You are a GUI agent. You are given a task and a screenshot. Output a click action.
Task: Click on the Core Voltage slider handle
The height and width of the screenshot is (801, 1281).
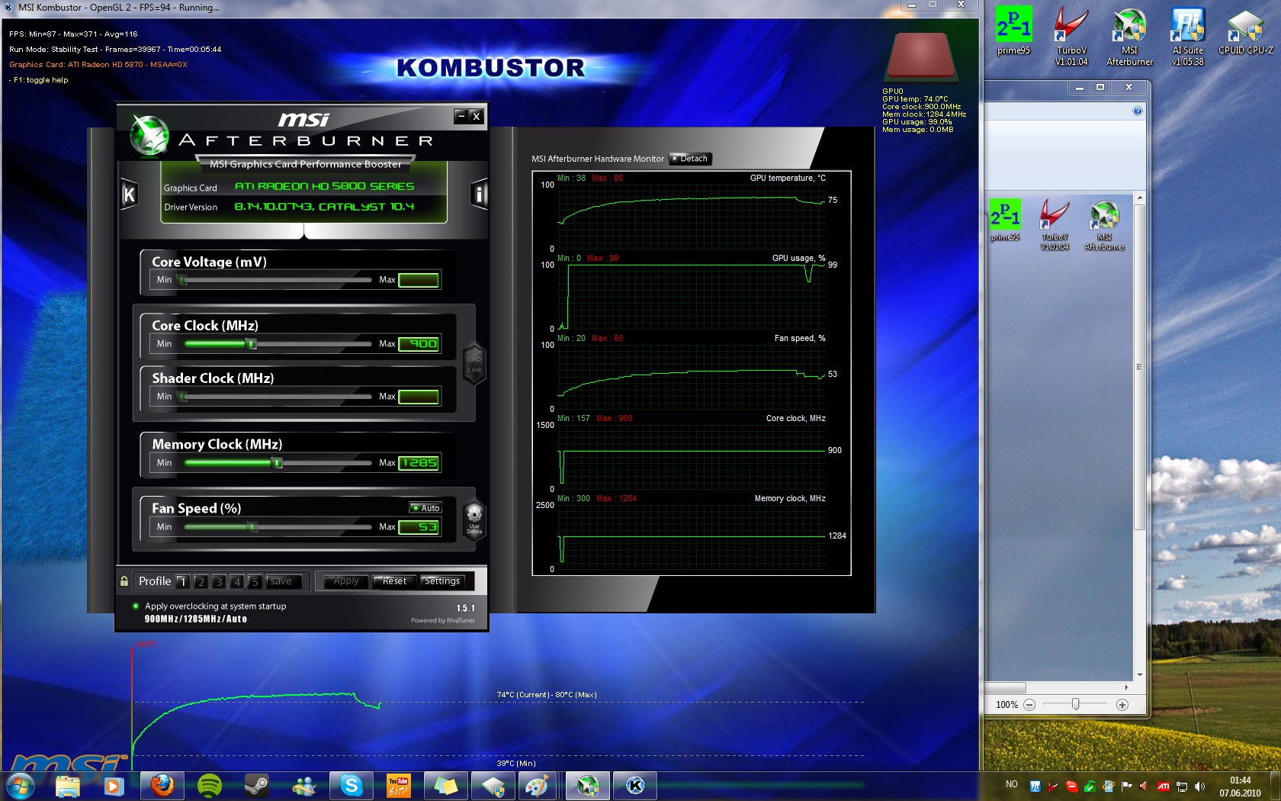pyautogui.click(x=182, y=280)
